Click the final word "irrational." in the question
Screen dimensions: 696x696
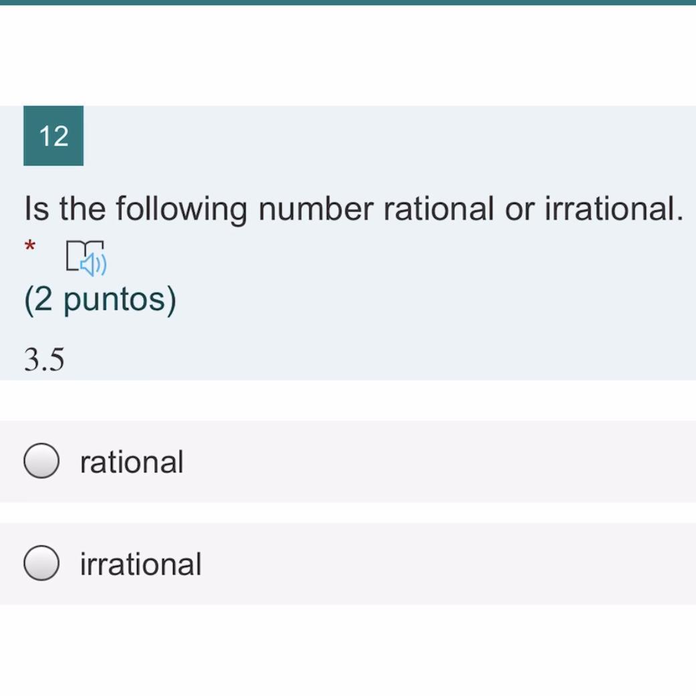point(614,209)
